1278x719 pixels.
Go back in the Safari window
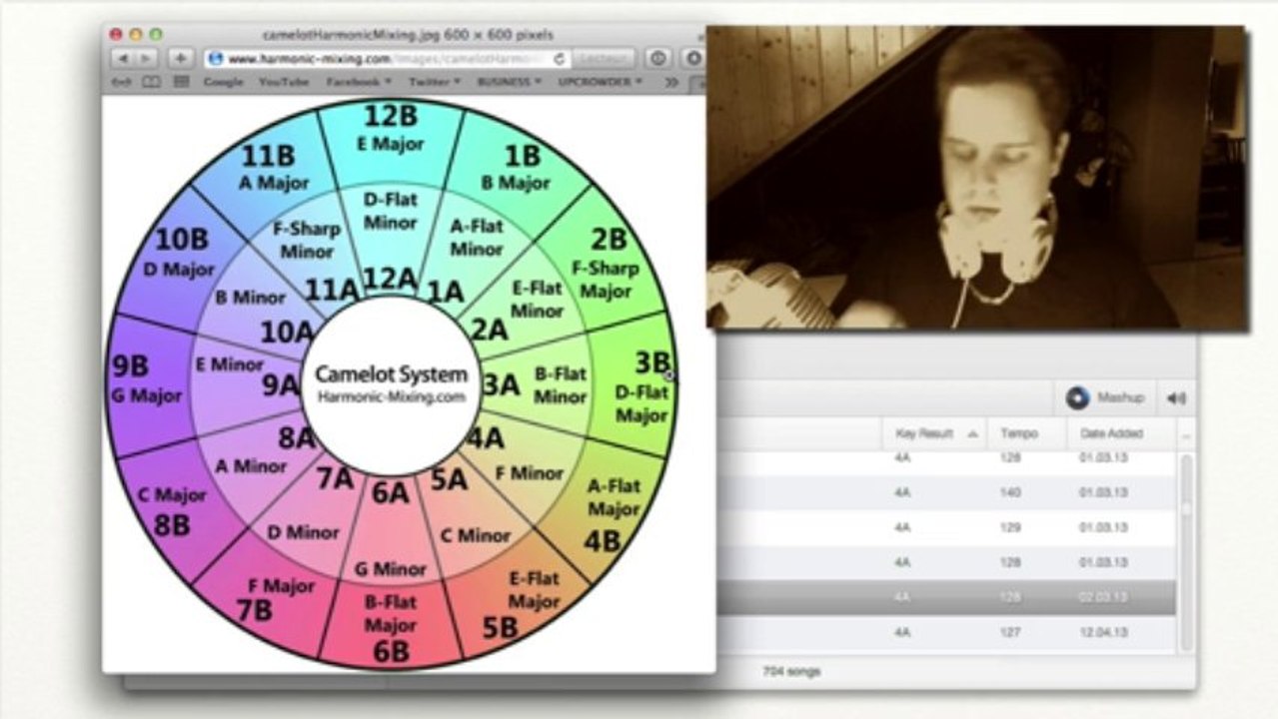pyautogui.click(x=122, y=58)
